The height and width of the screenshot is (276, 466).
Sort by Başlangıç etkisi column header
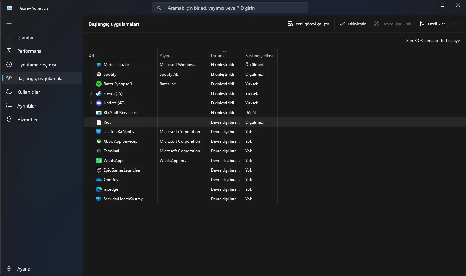click(260, 54)
